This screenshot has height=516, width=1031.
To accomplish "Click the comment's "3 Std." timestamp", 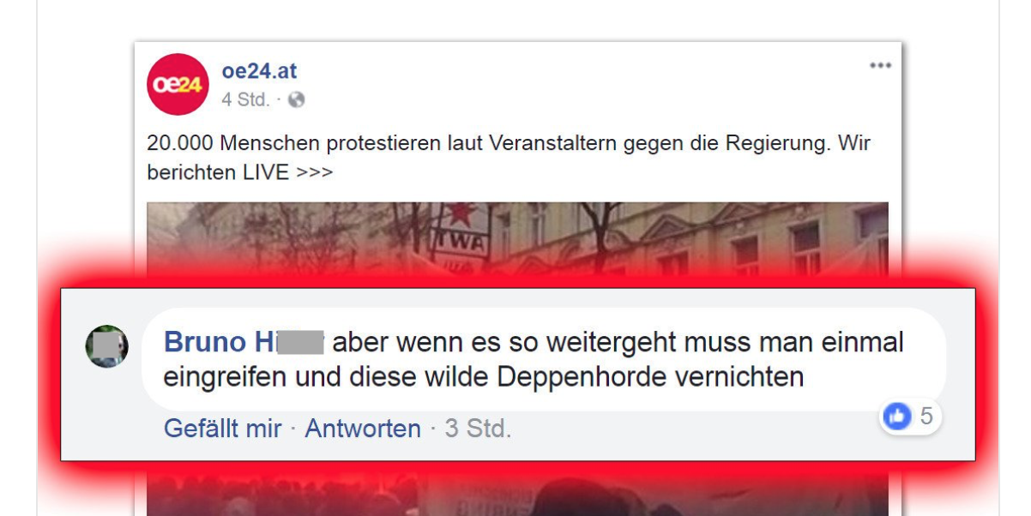I will pos(478,429).
